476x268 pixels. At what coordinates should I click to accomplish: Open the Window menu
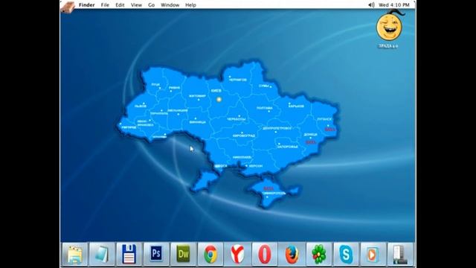pyautogui.click(x=170, y=5)
